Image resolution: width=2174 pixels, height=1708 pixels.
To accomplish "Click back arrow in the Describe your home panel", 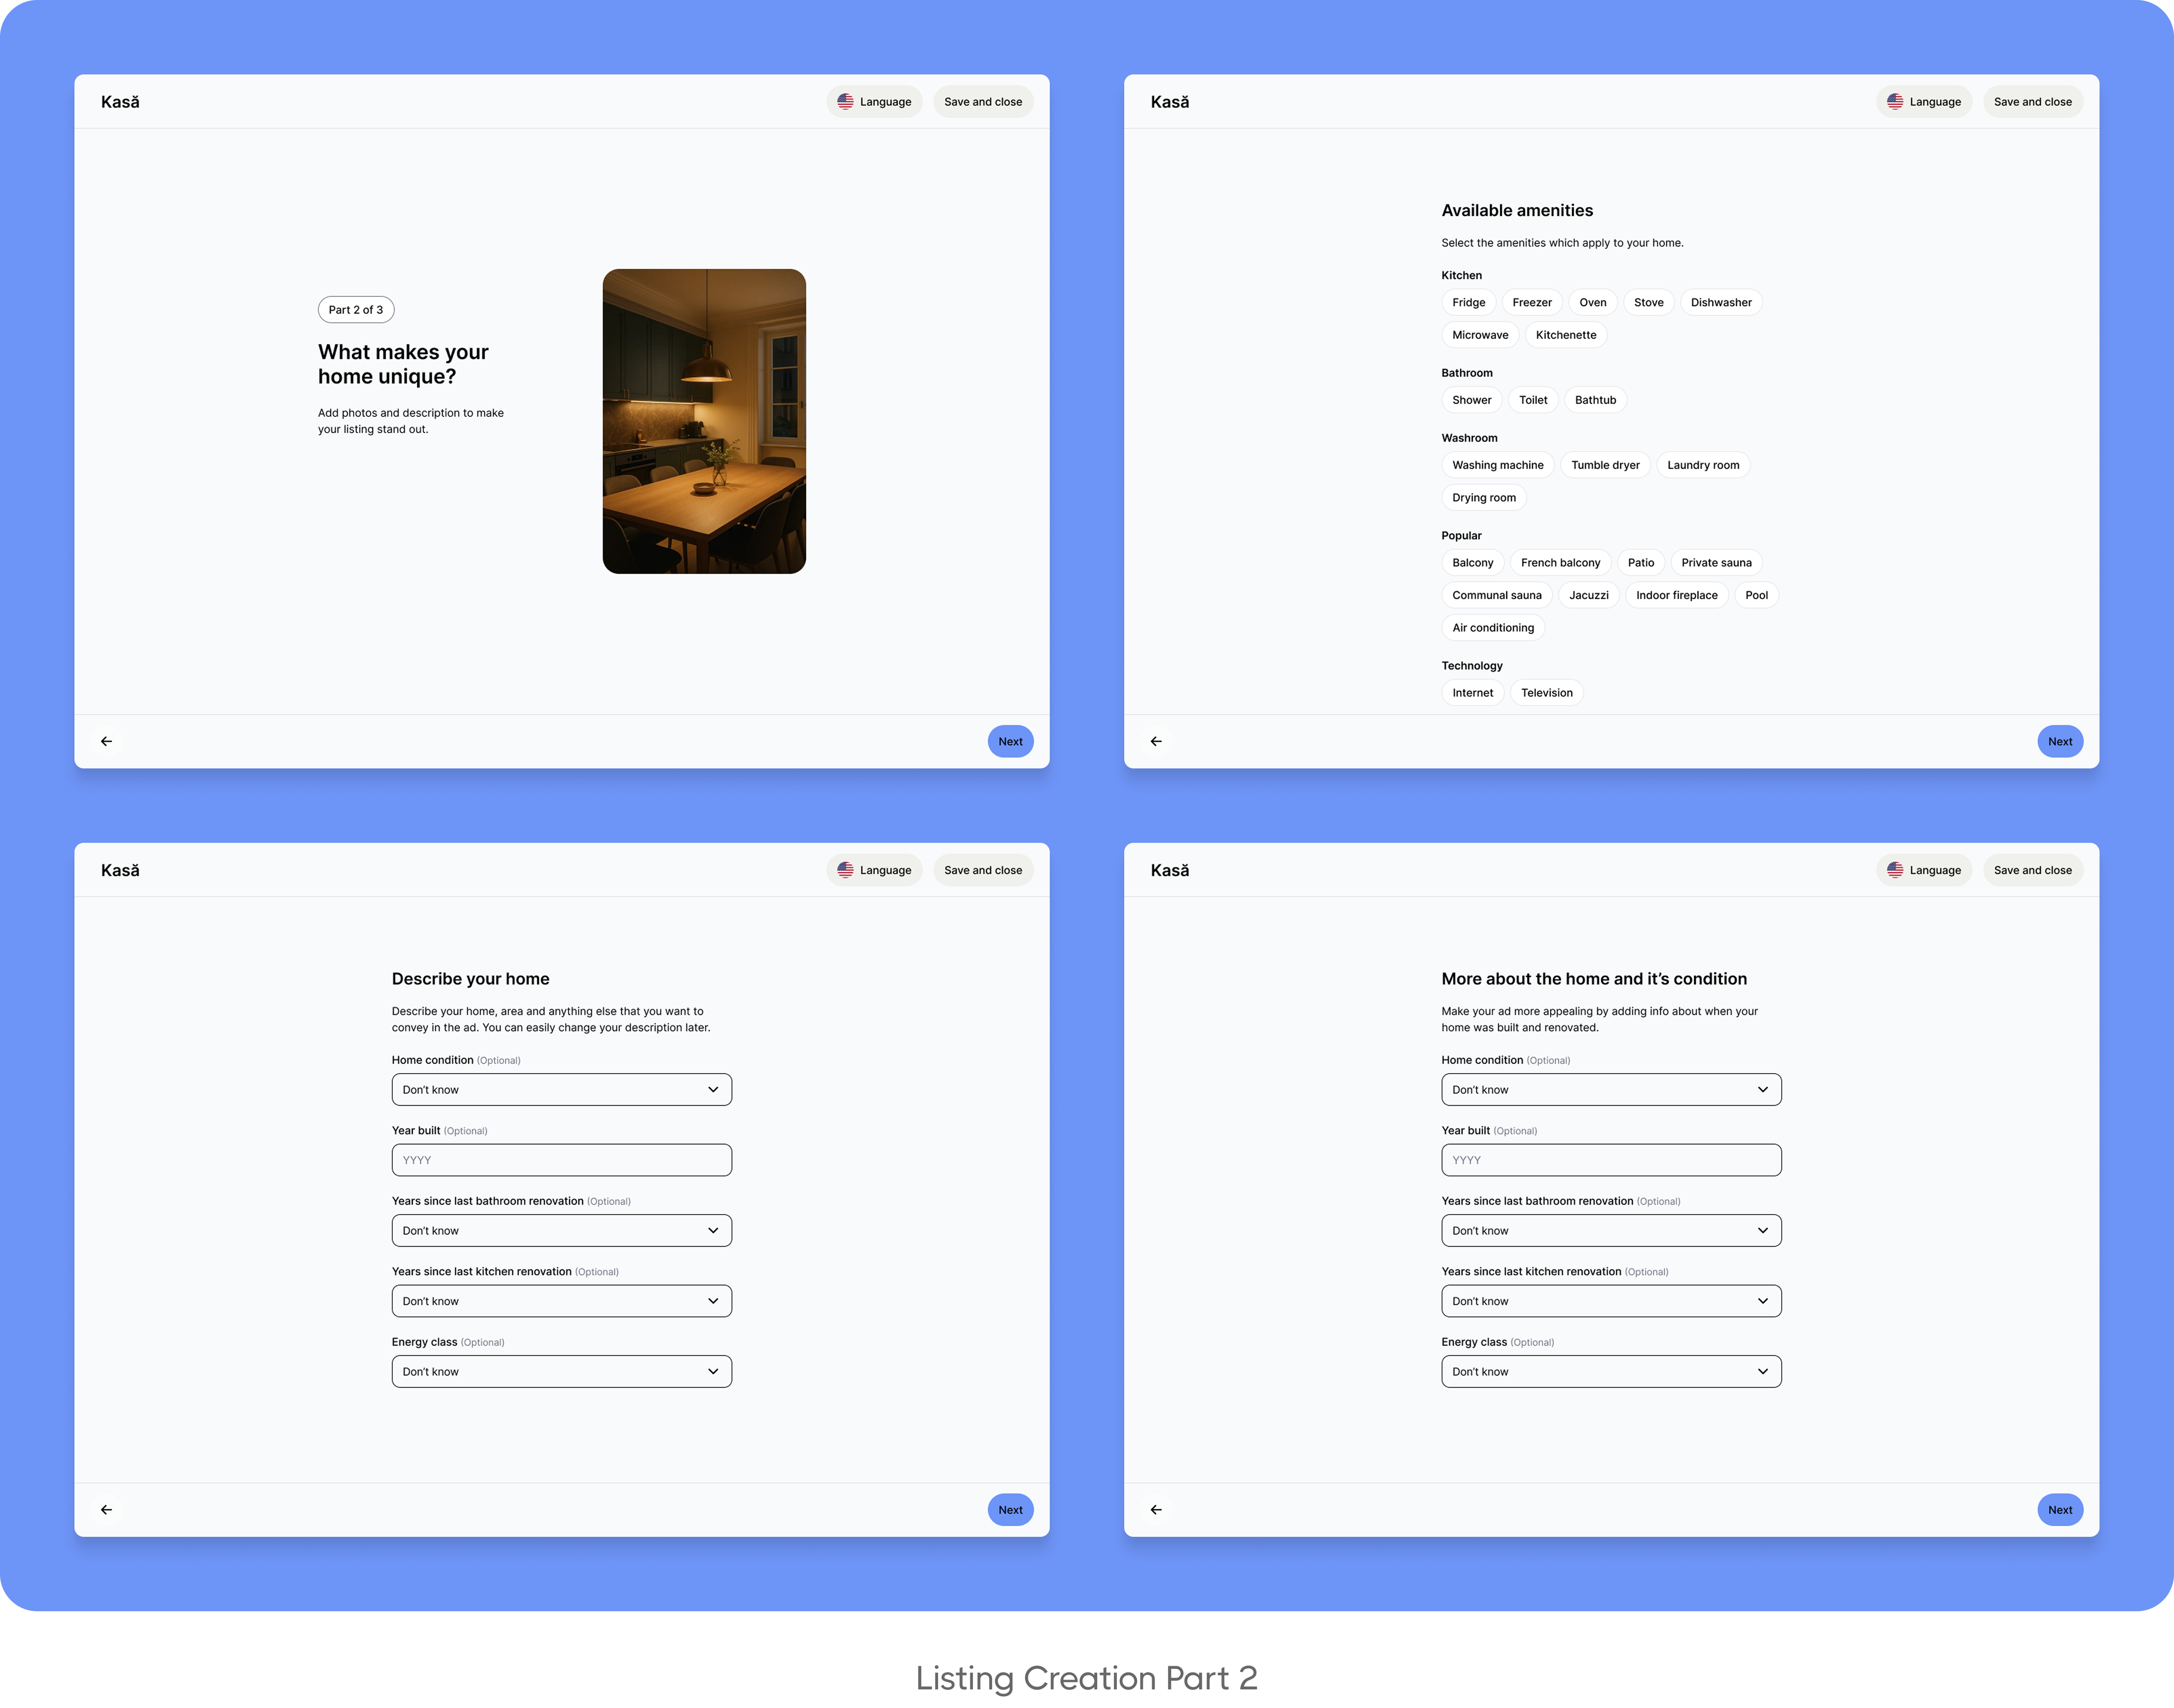I will pyautogui.click(x=106, y=1509).
